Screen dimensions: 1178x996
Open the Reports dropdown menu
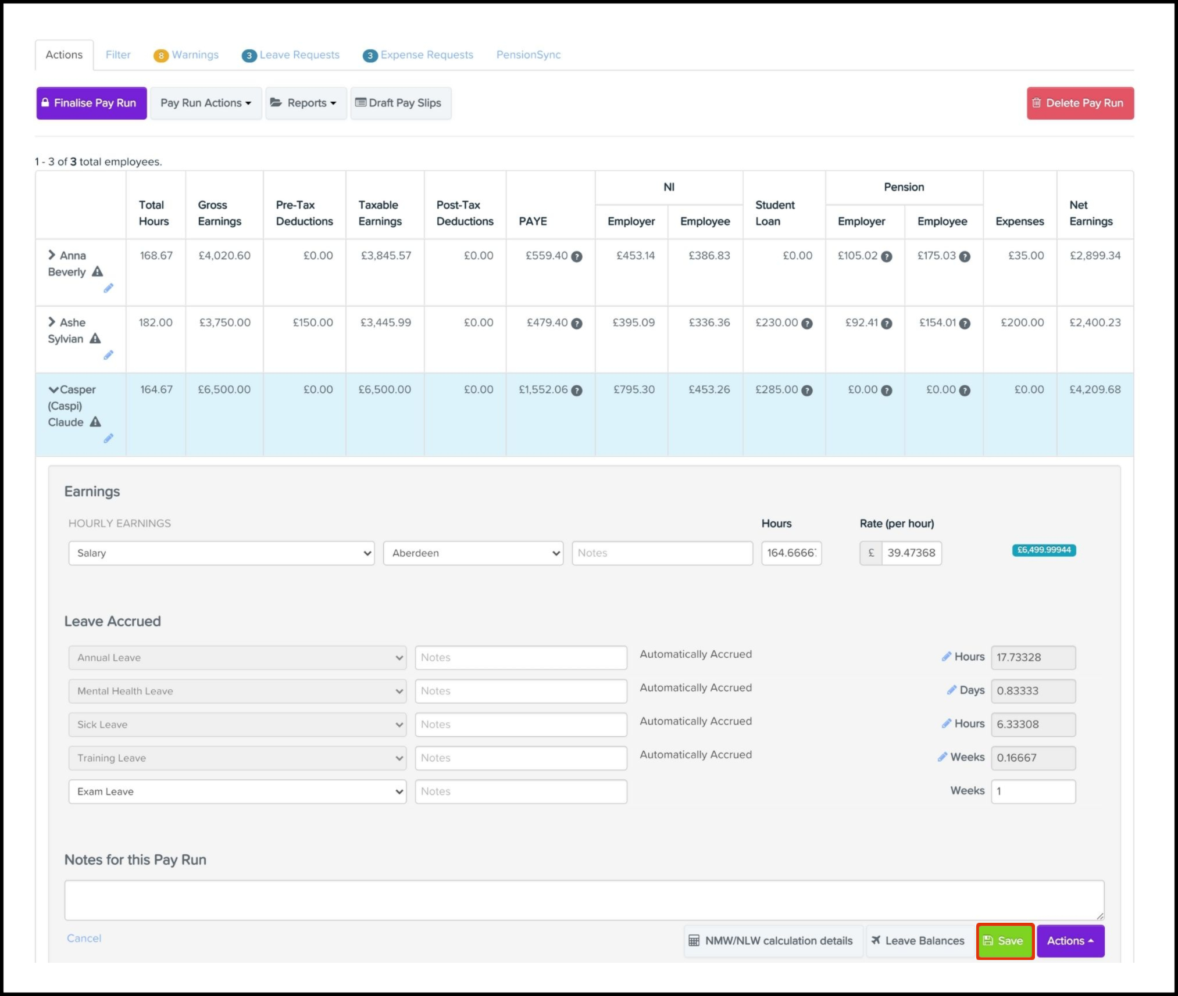tap(306, 103)
